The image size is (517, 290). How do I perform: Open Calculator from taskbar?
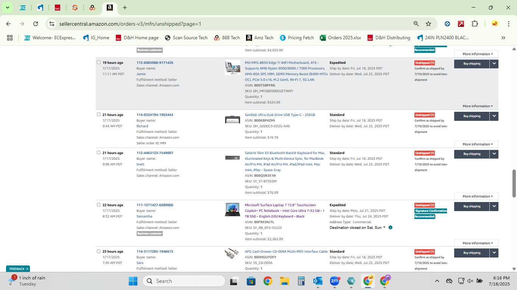[301, 281]
